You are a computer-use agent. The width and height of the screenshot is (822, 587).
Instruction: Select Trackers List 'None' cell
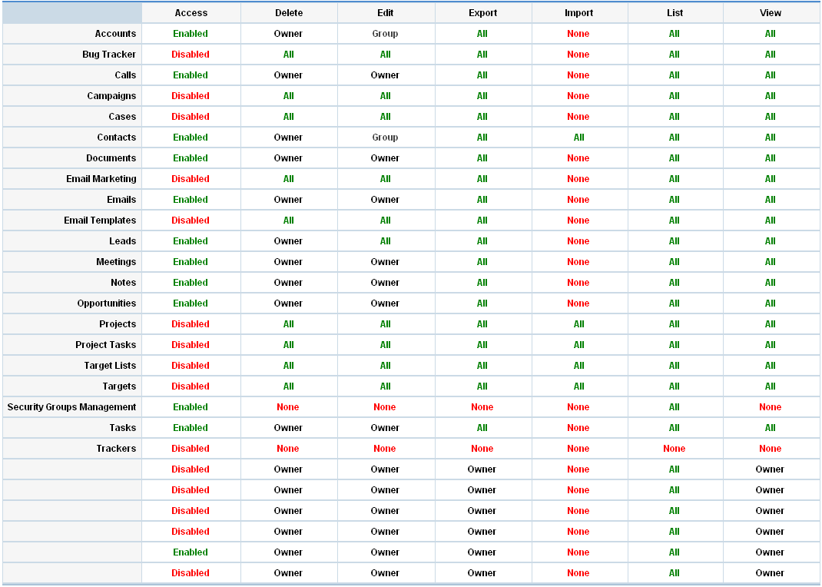[x=674, y=449]
